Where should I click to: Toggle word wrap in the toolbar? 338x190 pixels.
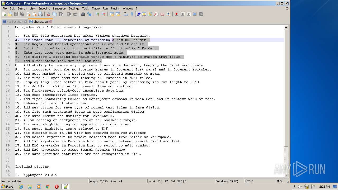[126, 14]
